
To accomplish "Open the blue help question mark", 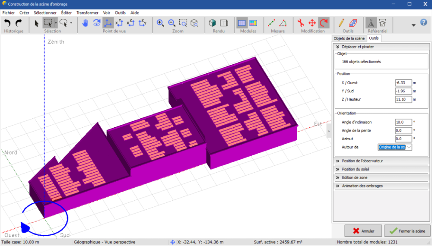I will [x=423, y=23].
